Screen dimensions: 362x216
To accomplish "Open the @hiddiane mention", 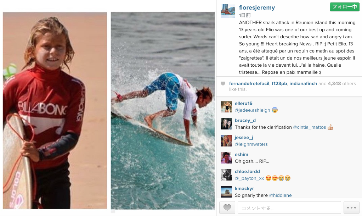I will [280, 195].
